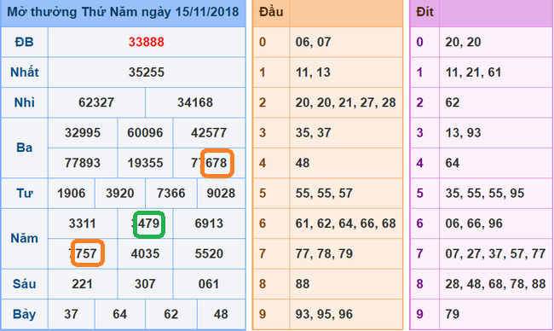
Task: Select the ĐB row label
Action: (25, 42)
